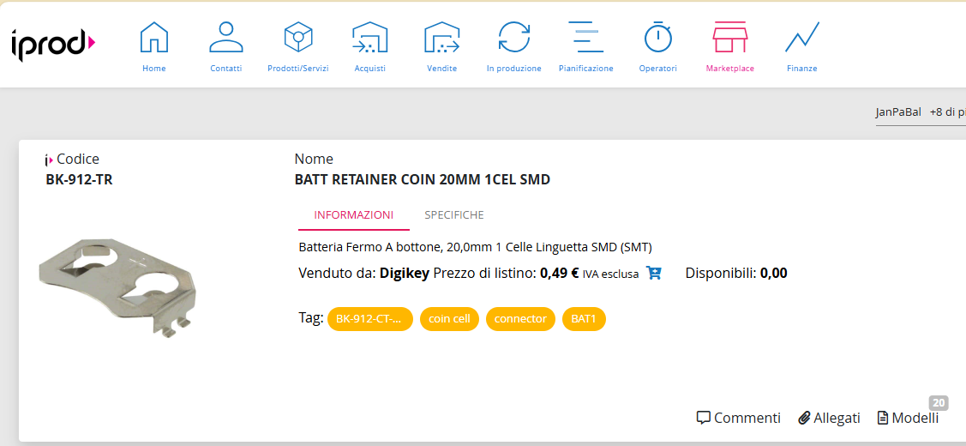Open Allegati attachments

[x=829, y=418]
